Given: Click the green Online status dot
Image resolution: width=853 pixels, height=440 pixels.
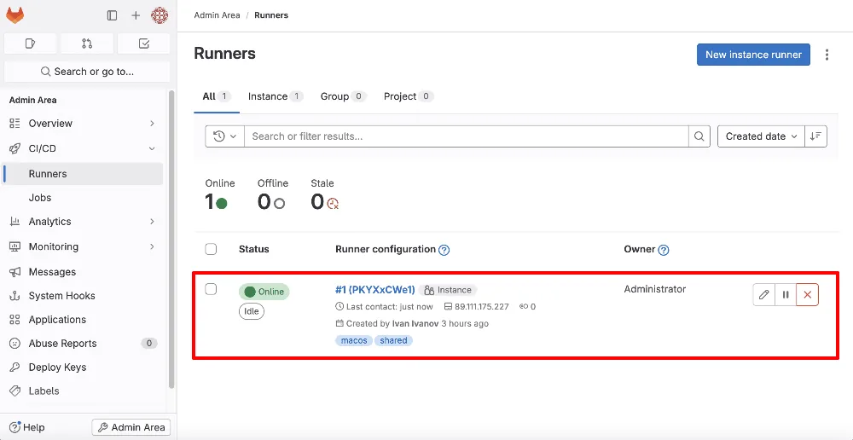Looking at the screenshot, I should pyautogui.click(x=222, y=204).
